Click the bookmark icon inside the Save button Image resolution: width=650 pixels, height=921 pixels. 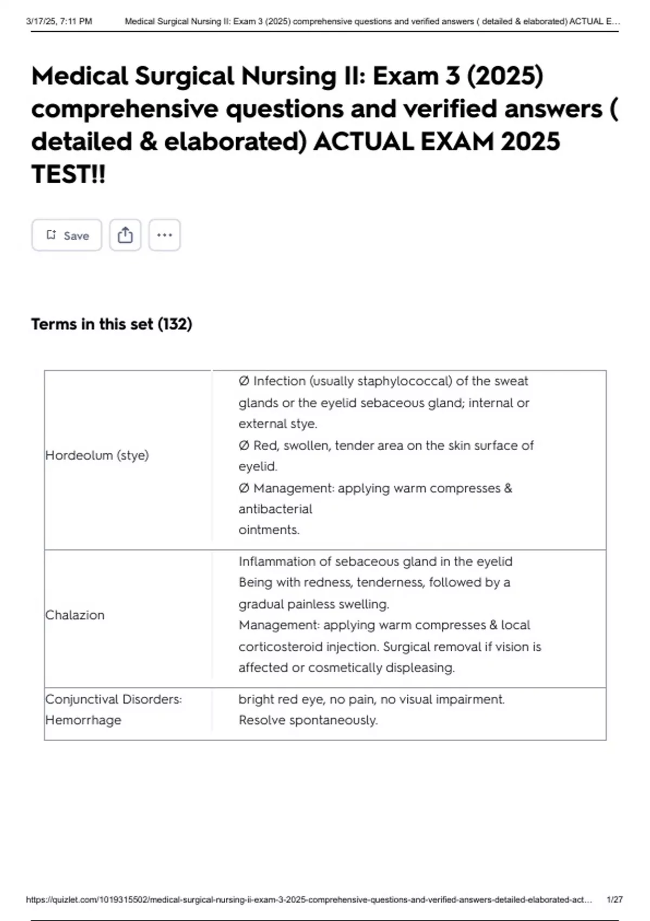(x=51, y=235)
